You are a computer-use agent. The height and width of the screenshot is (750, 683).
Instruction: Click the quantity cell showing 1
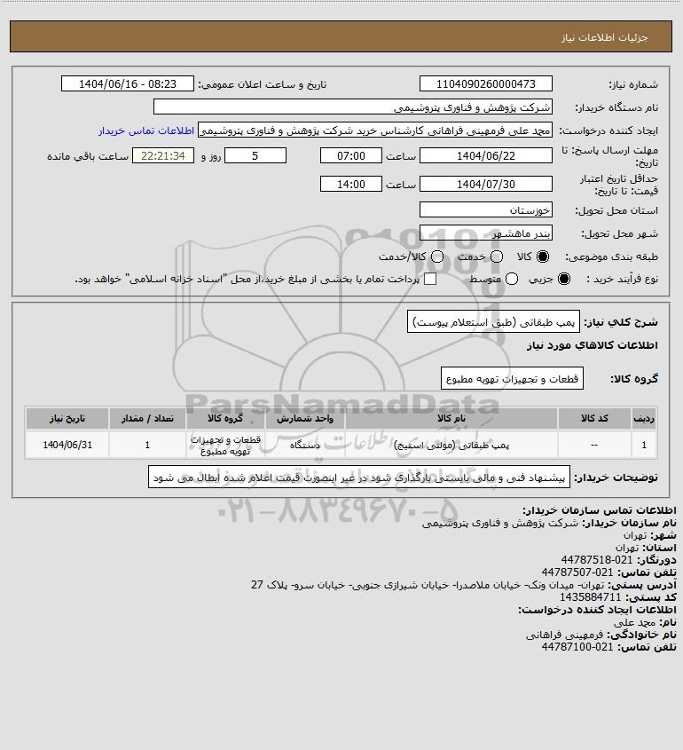147,445
